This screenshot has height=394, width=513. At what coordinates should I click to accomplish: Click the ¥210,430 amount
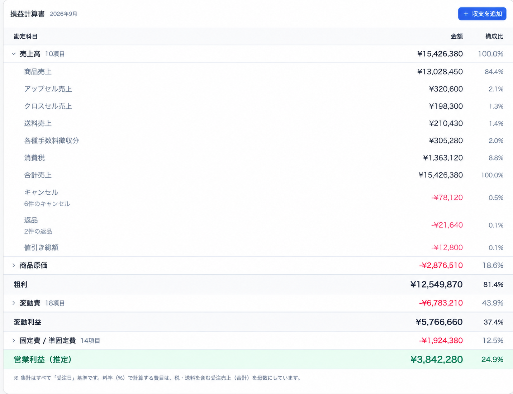point(446,123)
